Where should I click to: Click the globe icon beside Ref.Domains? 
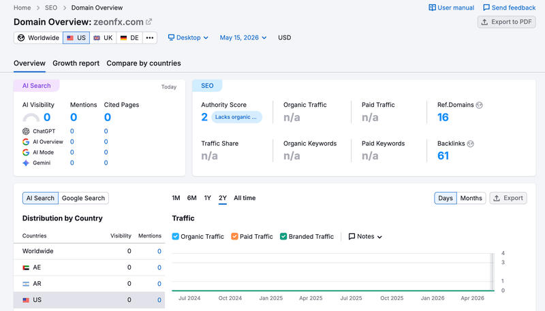click(x=479, y=105)
